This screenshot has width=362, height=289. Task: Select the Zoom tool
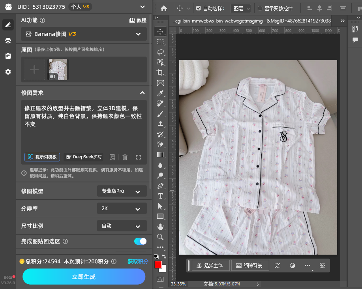coord(160,237)
